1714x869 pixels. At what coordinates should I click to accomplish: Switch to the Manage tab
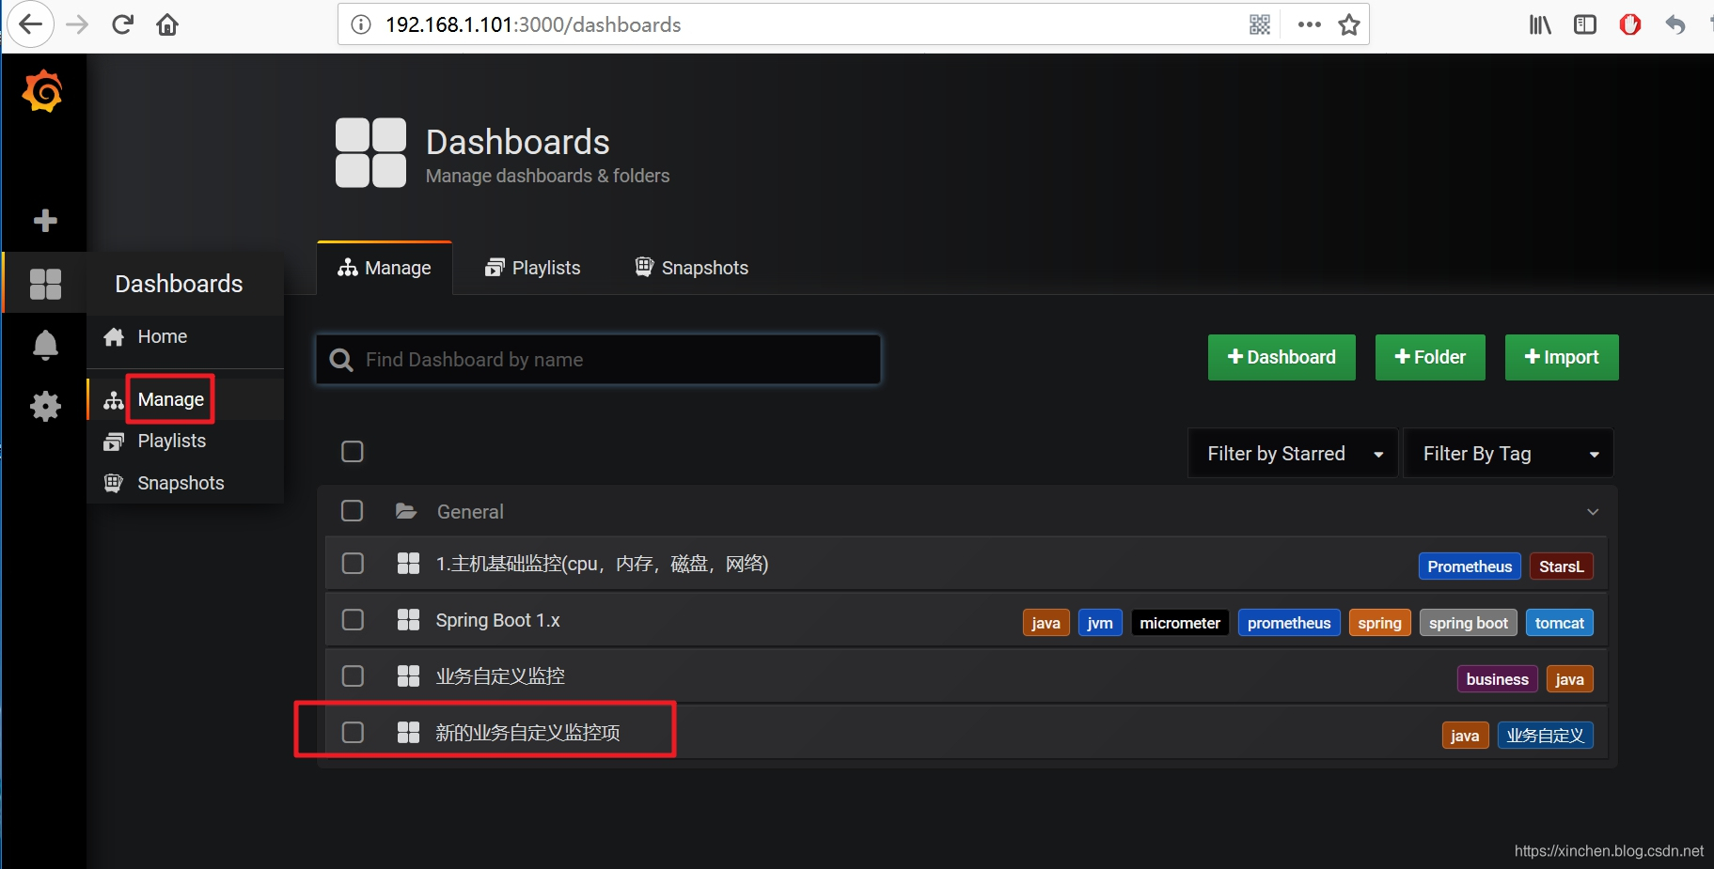point(385,268)
